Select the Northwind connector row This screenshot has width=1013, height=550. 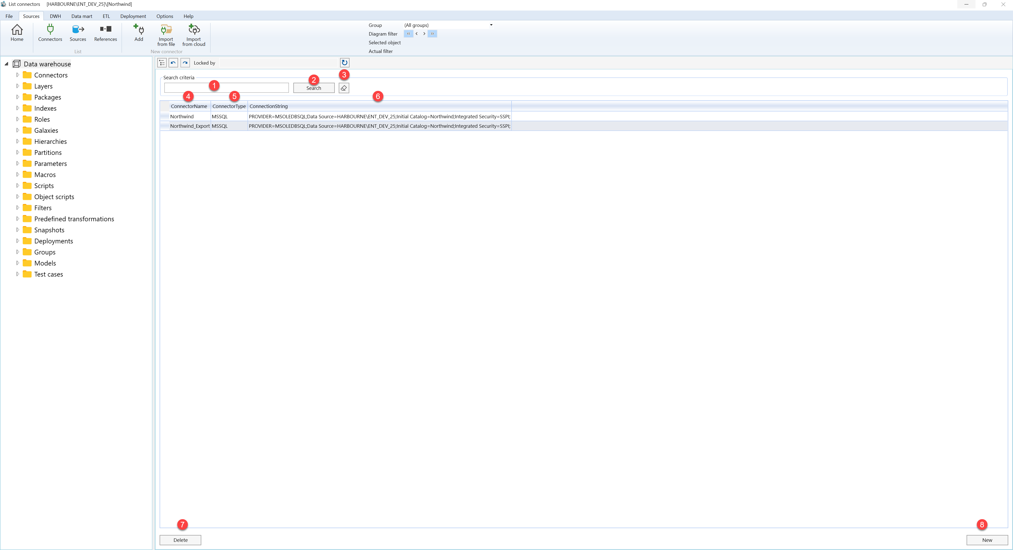click(584, 116)
